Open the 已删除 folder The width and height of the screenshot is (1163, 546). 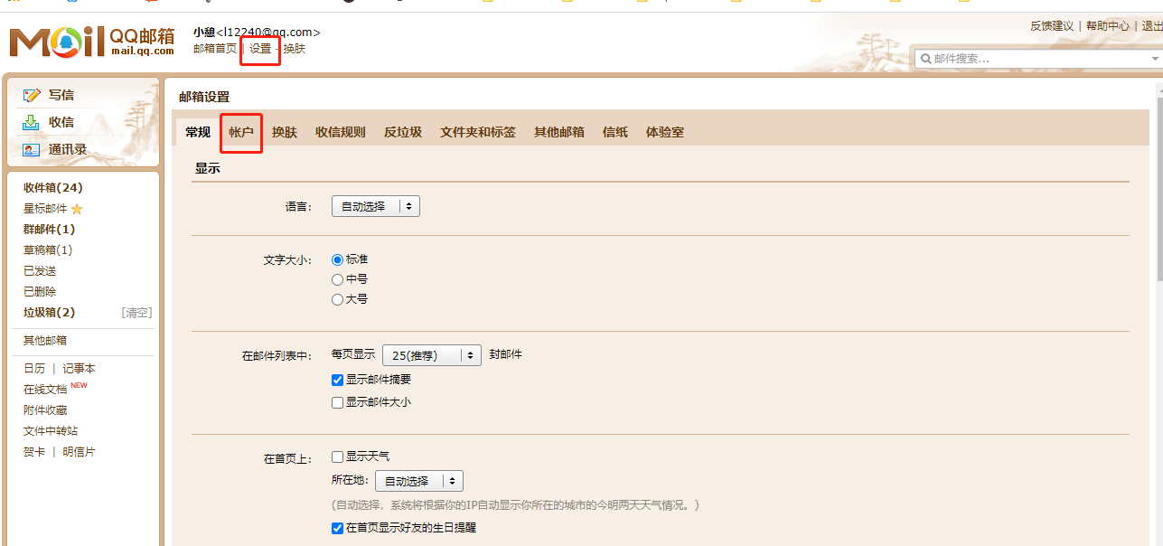[40, 292]
